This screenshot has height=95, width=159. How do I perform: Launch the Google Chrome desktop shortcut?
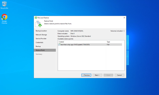click(4, 19)
